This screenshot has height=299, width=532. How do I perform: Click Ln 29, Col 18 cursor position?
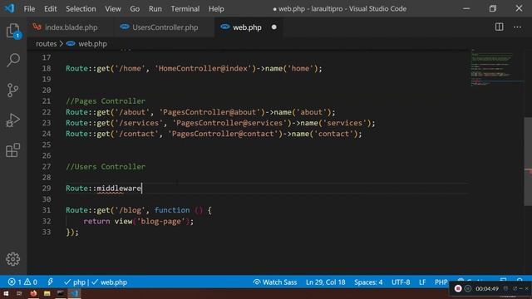[x=325, y=282]
